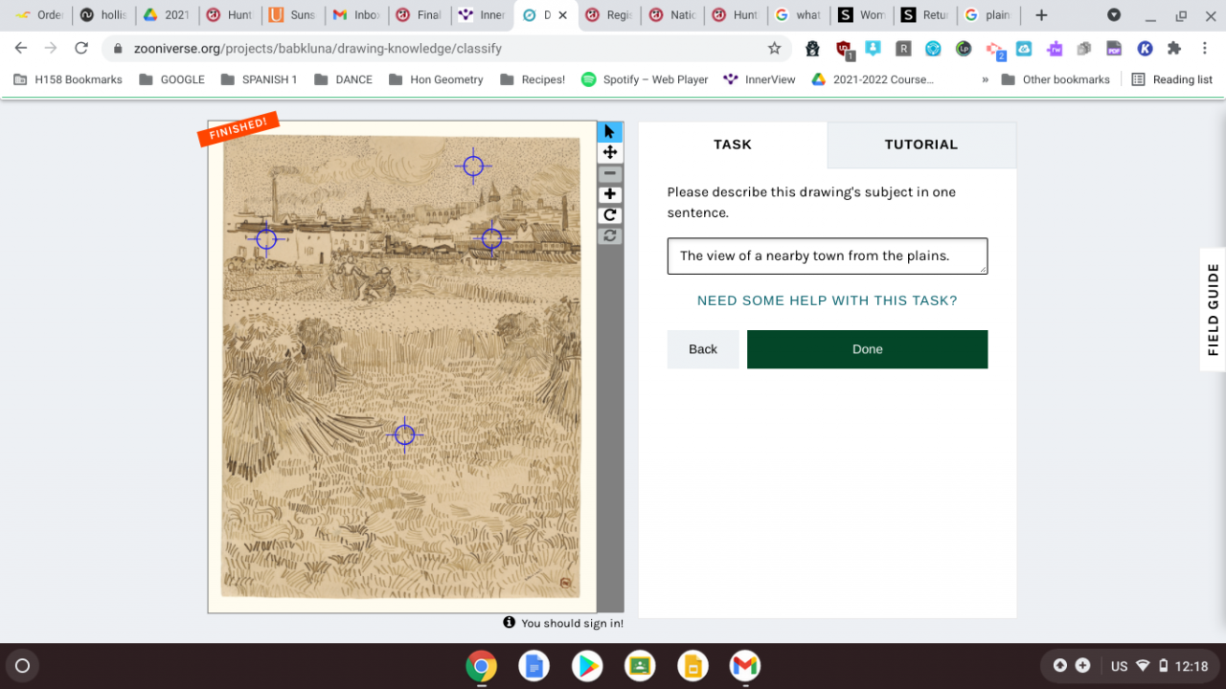Switch to the 'hollis' tab
The height and width of the screenshot is (689, 1226).
(102, 15)
